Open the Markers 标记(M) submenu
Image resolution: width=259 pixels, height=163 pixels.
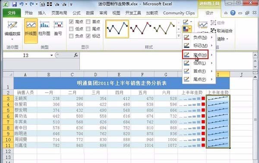click(199, 46)
